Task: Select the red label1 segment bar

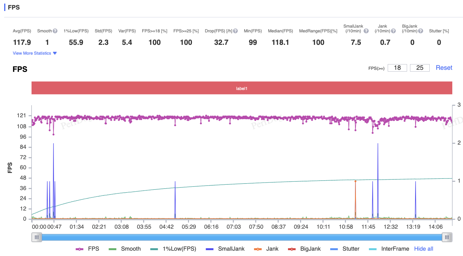Action: point(242,88)
